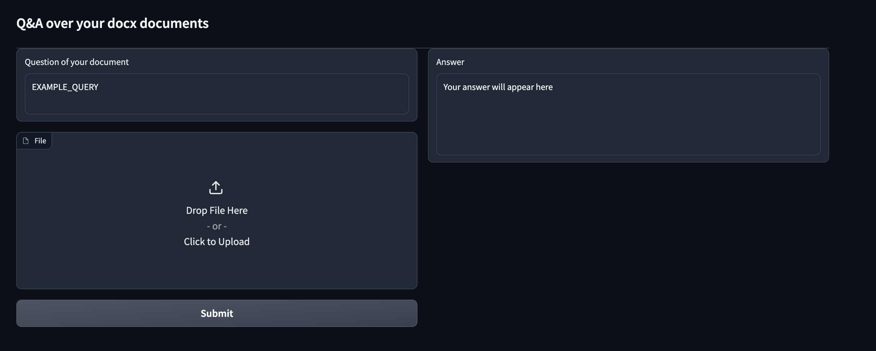Click the EXAMPLE_QUERY text in question box
876x351 pixels.
[65, 87]
